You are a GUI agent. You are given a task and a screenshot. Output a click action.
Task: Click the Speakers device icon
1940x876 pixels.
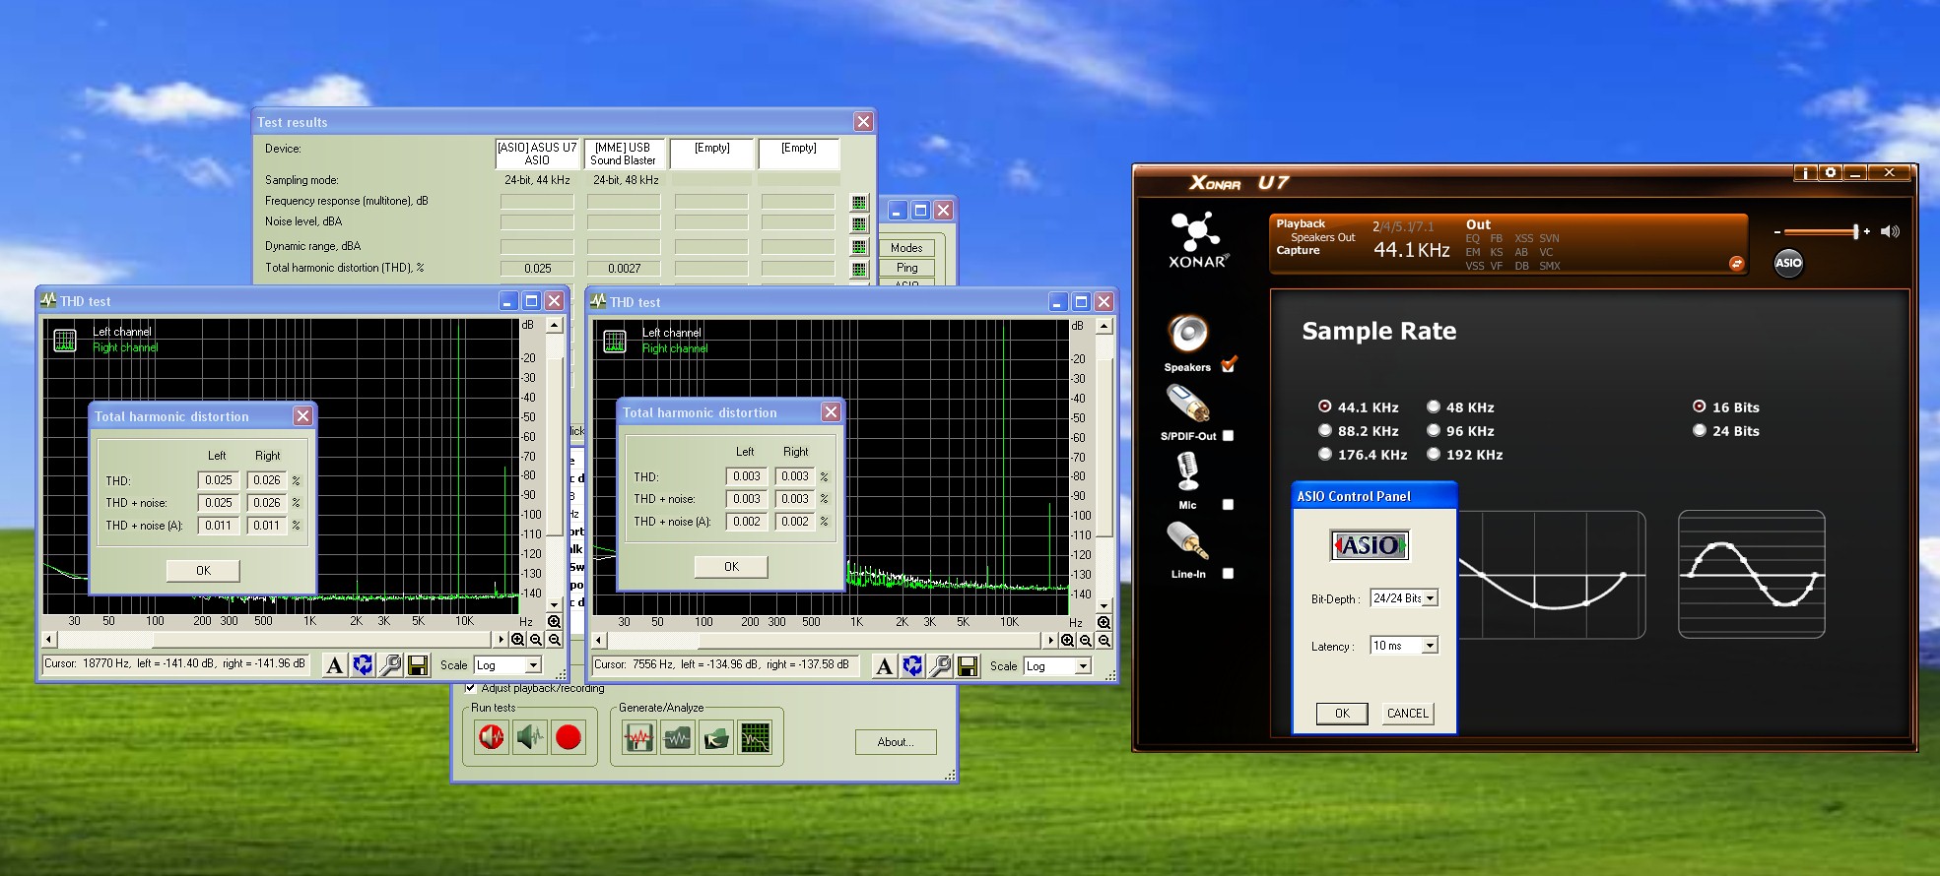coord(1187,335)
